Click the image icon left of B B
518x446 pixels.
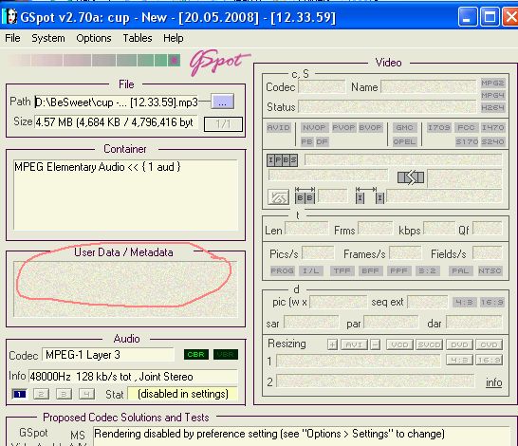(279, 196)
